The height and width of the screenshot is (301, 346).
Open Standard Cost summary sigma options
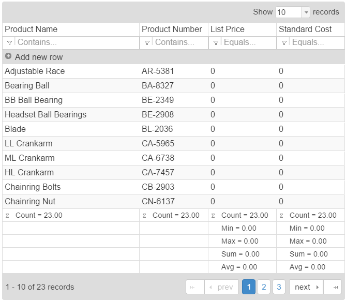pyautogui.click(x=281, y=216)
